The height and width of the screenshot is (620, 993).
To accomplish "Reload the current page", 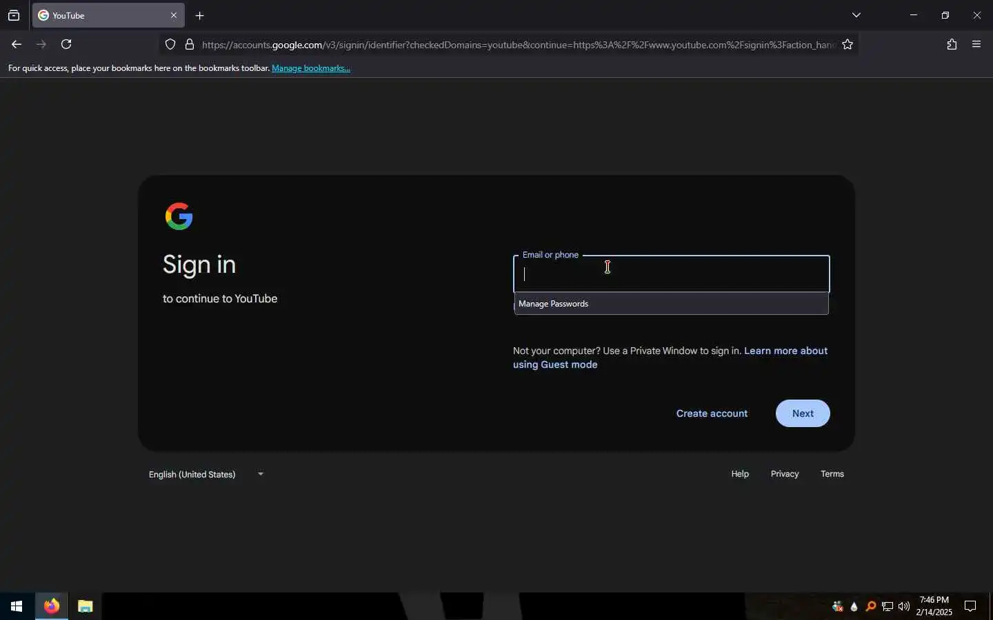I will pos(66,44).
